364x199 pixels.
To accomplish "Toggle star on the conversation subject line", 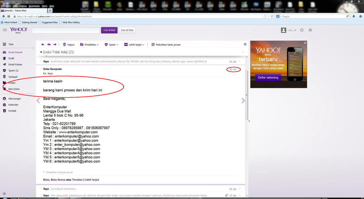I will 243,52.
